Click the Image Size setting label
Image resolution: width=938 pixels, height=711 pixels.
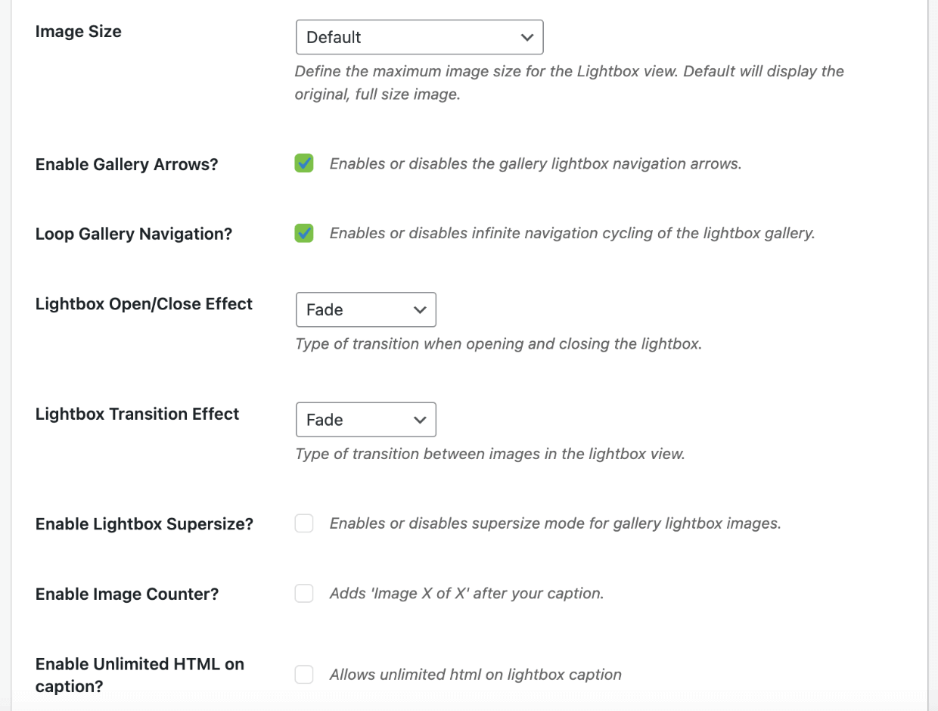[79, 32]
